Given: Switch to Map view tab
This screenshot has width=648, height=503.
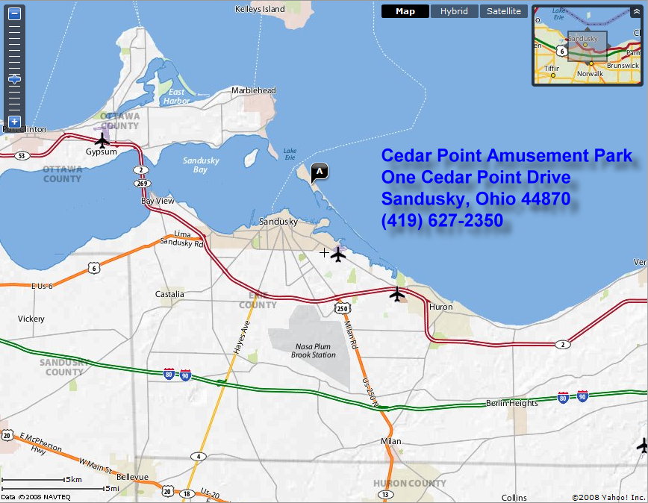Looking at the screenshot, I should [405, 11].
